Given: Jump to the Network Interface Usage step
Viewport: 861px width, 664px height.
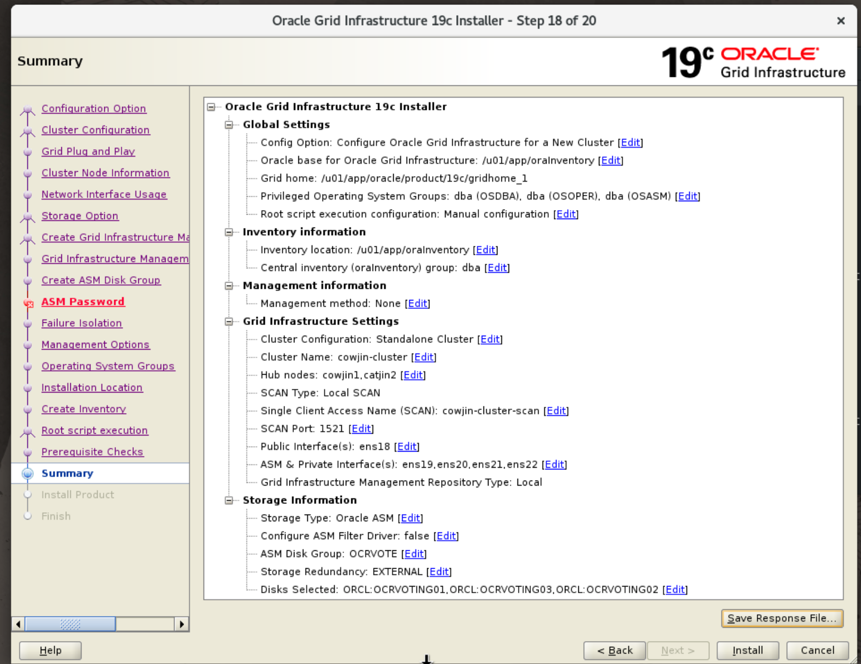Looking at the screenshot, I should 104,194.
